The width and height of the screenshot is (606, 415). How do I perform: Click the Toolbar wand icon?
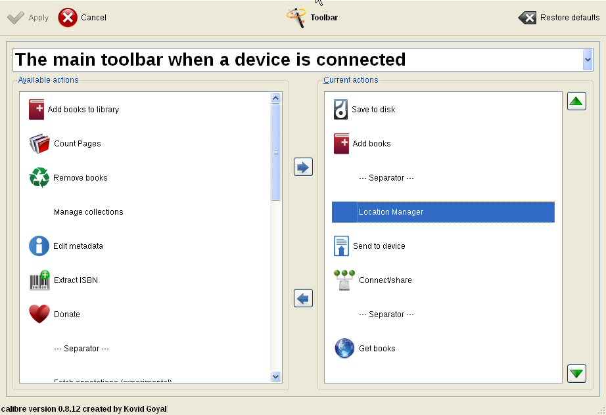296,18
